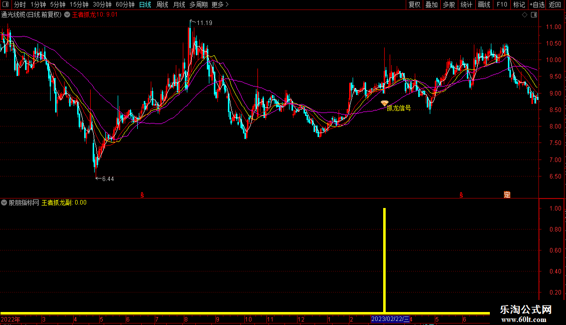Click the 通光线缆(日线.前复权) stock title
The width and height of the screenshot is (566, 325).
pyautogui.click(x=32, y=15)
